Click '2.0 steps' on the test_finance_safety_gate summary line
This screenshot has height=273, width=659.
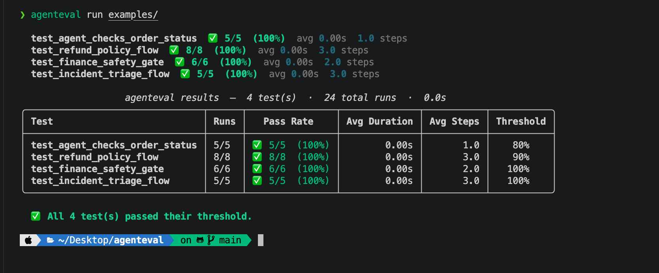click(x=349, y=62)
